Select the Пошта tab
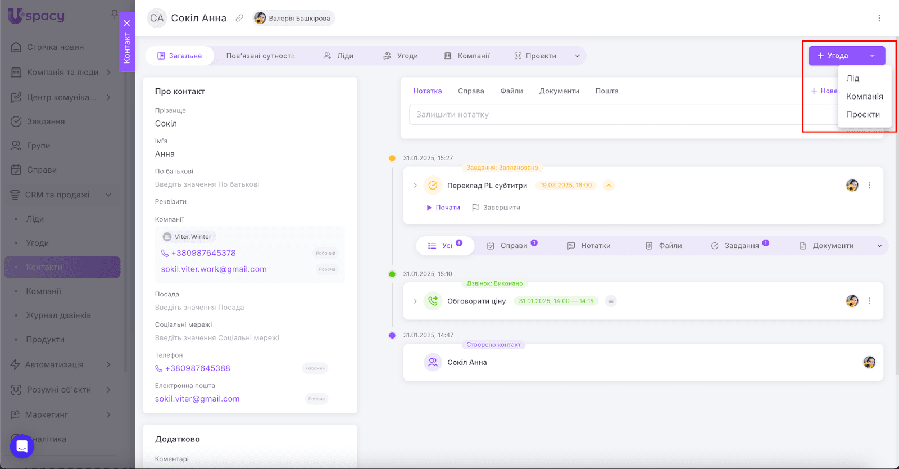The image size is (899, 469). click(607, 91)
